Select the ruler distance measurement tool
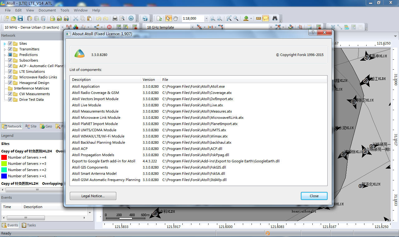Screen dimensions: 399x237 (258, 18)
